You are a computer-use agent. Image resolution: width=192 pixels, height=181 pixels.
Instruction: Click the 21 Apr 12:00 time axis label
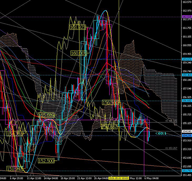(x=84, y=178)
